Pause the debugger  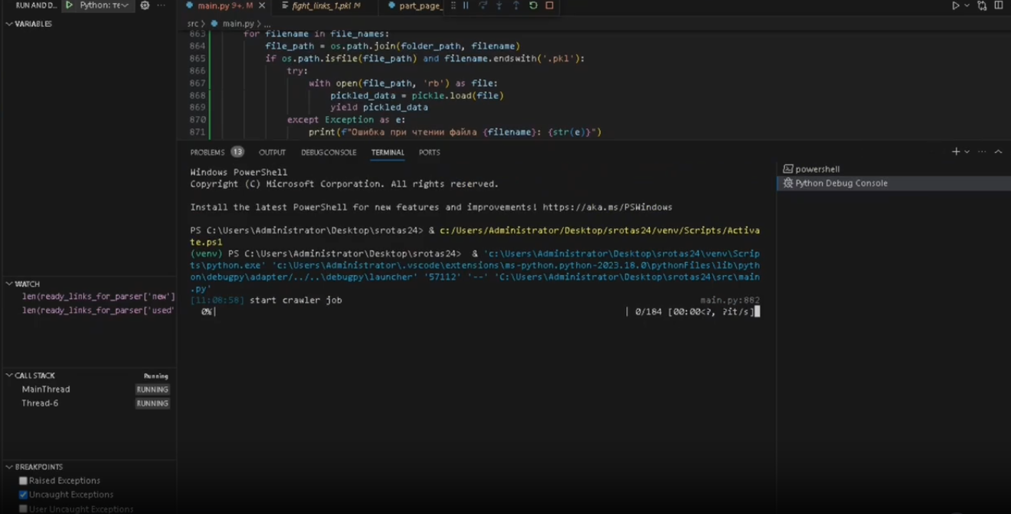point(466,5)
